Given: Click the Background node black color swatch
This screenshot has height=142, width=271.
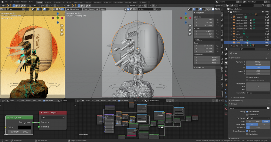Looking at the screenshot, I should 24,127.
